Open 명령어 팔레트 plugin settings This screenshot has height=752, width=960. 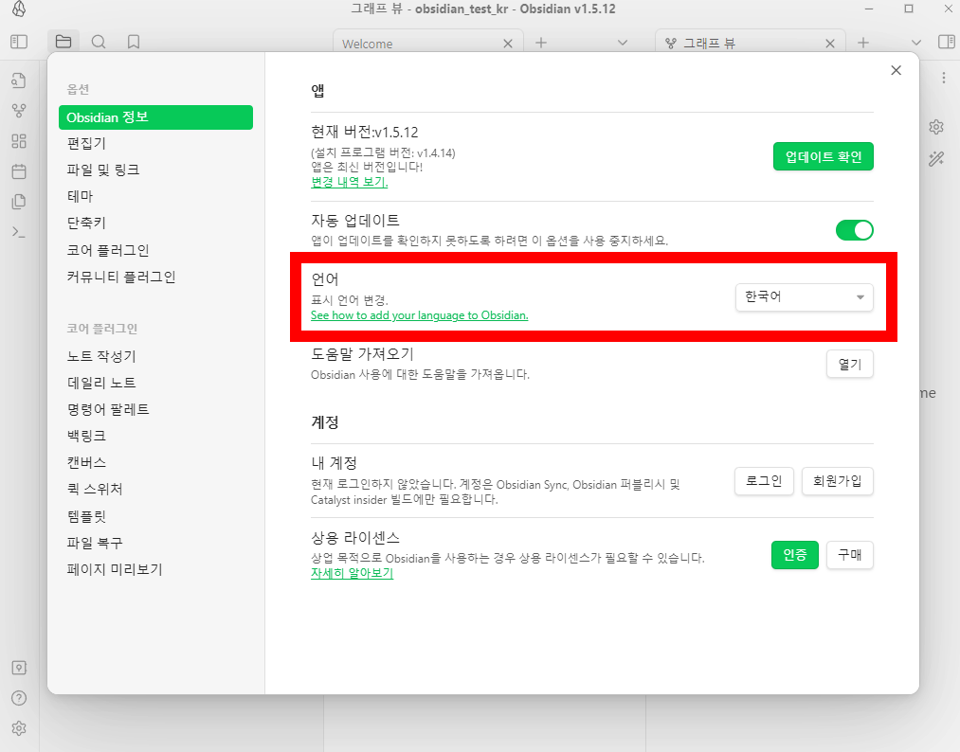coord(155,409)
